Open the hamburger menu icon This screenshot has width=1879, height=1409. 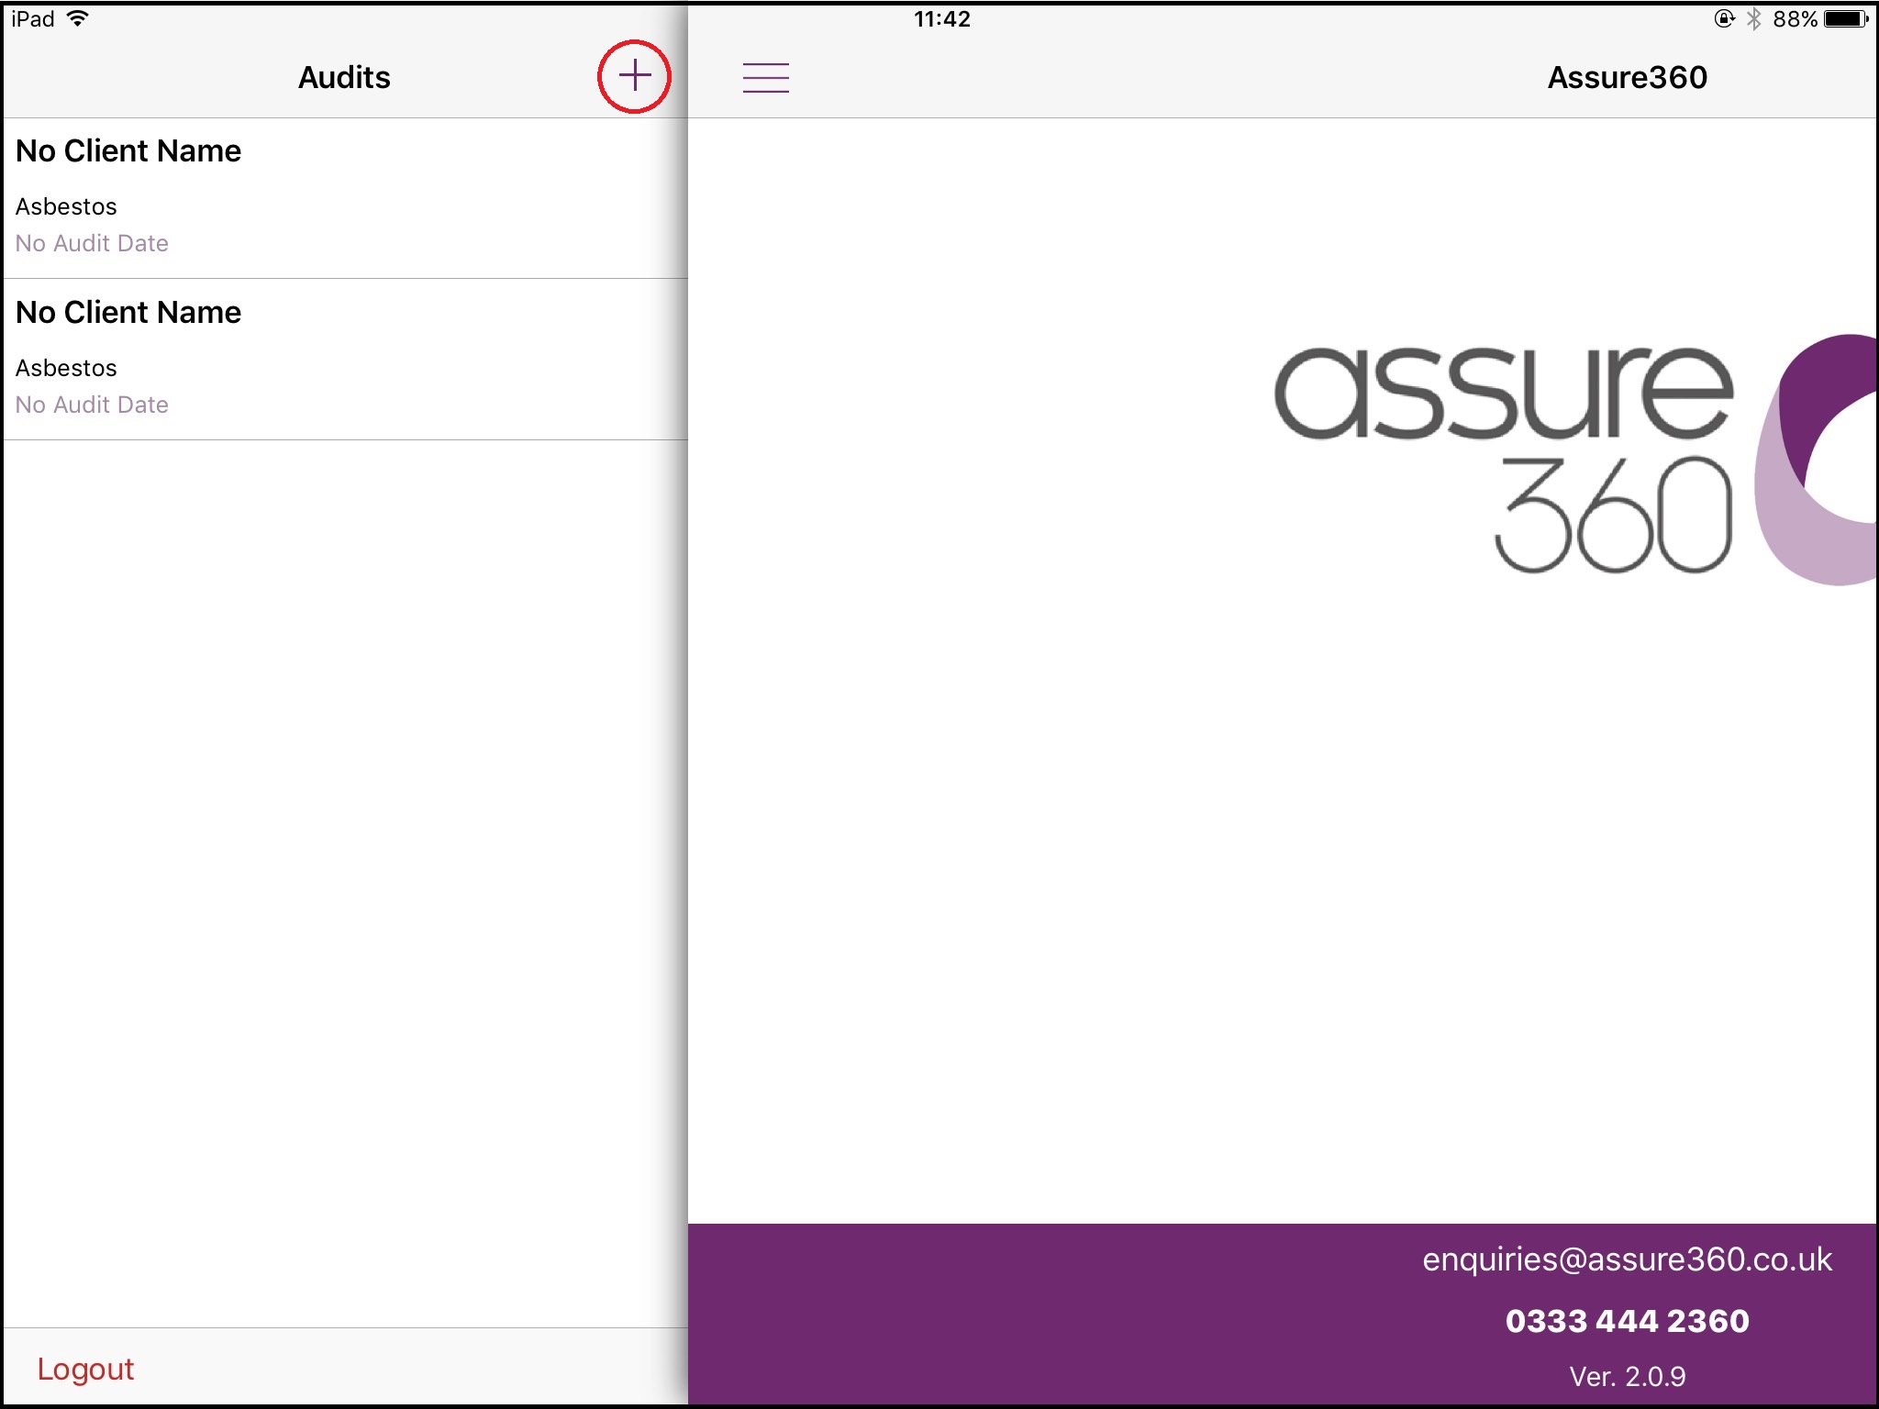(765, 78)
